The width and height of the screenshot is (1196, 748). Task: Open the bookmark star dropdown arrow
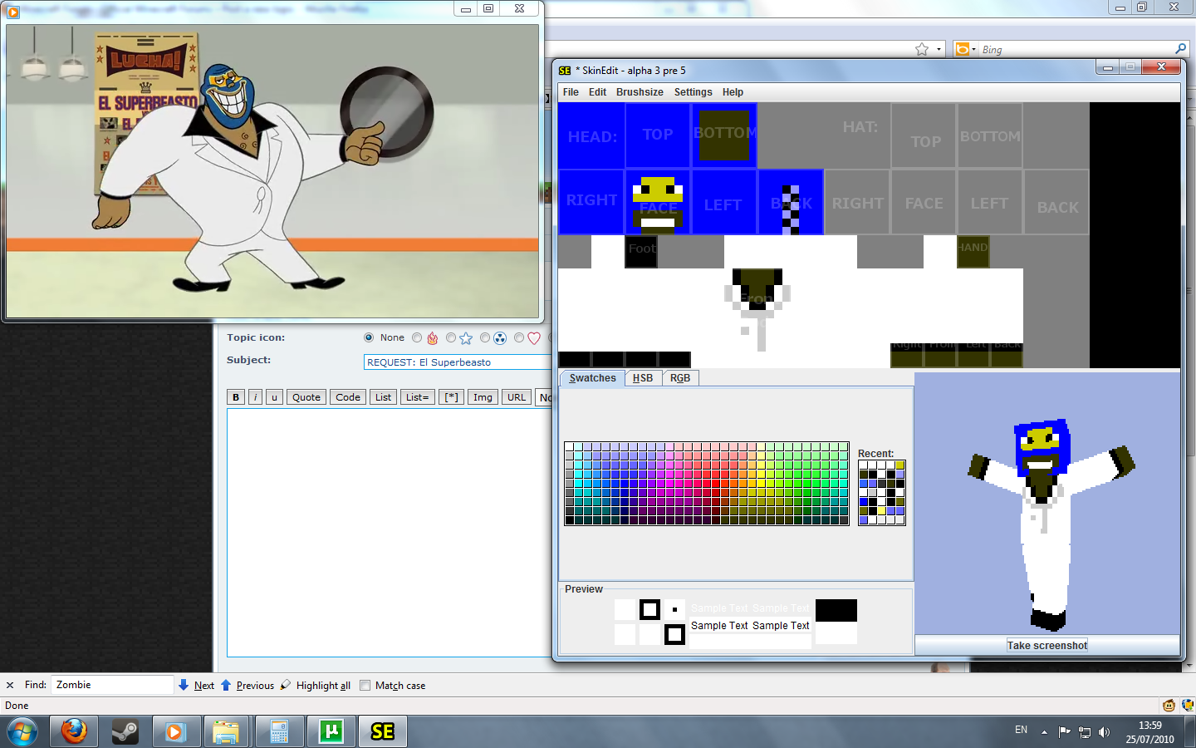coord(939,49)
